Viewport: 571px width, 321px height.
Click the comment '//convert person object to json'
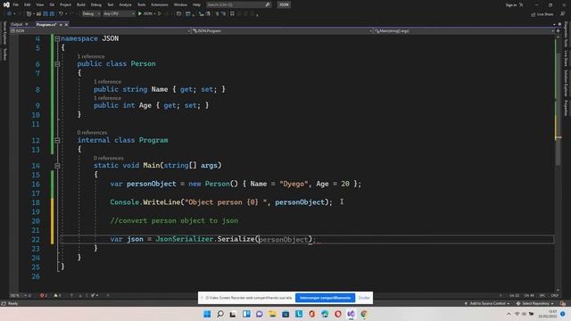tap(174, 221)
